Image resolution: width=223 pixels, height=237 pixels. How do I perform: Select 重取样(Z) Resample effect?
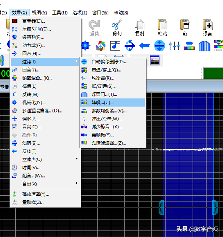point(45,202)
